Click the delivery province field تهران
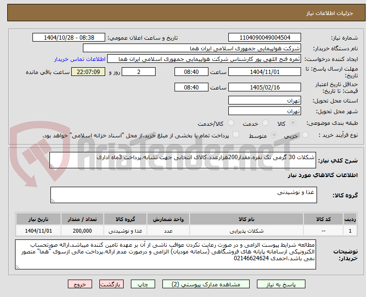This screenshot has height=297, width=366. pyautogui.click(x=265, y=101)
